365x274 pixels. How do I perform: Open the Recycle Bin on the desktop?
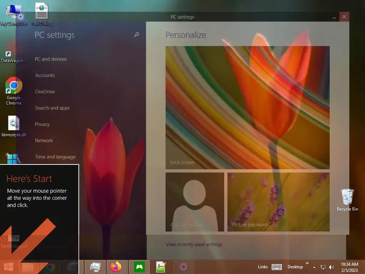[x=347, y=200]
